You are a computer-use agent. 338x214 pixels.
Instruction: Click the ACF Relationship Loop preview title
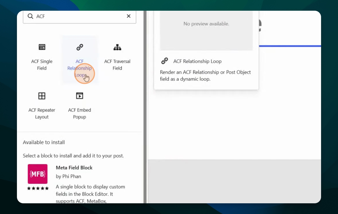(197, 61)
